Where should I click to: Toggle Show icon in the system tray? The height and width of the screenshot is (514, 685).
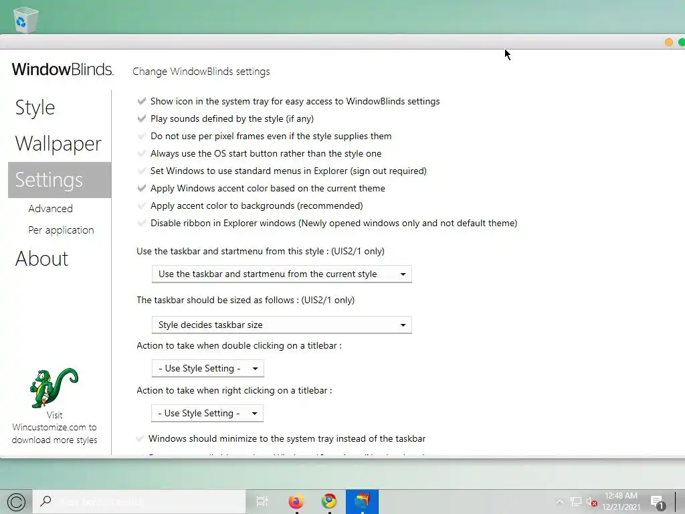pos(142,101)
